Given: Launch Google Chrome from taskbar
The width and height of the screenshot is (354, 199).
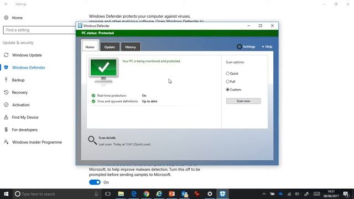Looking at the screenshot, I should coord(147,194).
